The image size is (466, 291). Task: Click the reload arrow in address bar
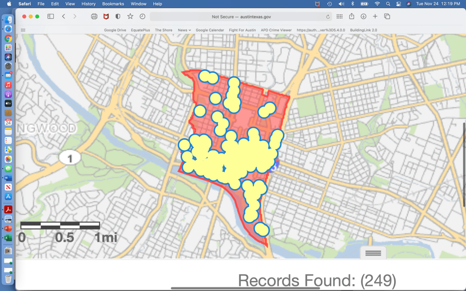click(328, 17)
